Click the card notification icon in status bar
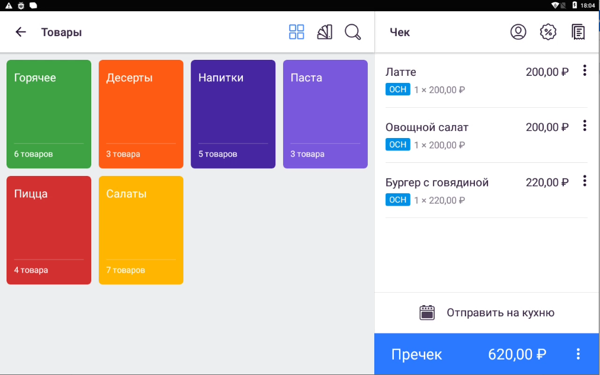Image resolution: width=600 pixels, height=375 pixels. tap(33, 5)
